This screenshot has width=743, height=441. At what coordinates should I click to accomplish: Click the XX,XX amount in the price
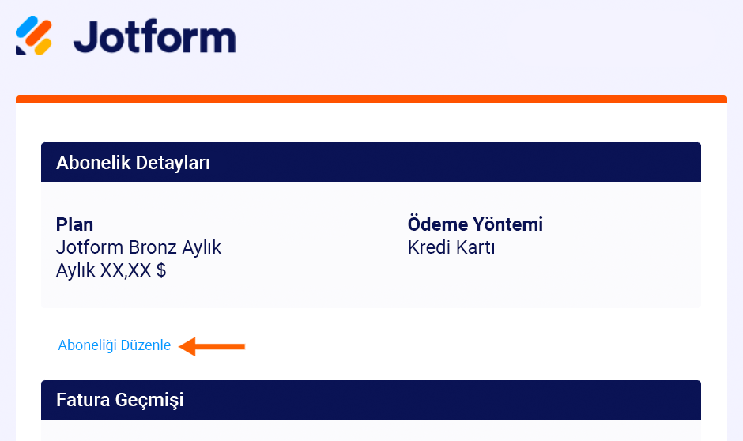(126, 270)
